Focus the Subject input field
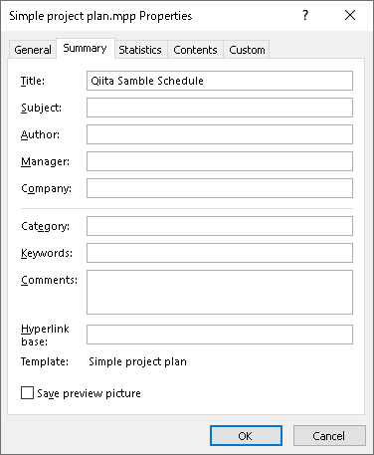Screen dimensions: 374x455 tap(220, 108)
